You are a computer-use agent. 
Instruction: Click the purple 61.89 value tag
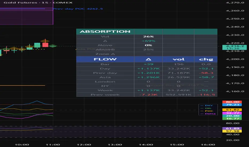tap(232, 128)
